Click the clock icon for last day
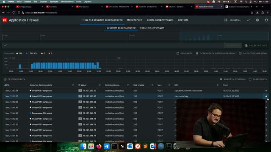271x152 pixels. click(240, 53)
